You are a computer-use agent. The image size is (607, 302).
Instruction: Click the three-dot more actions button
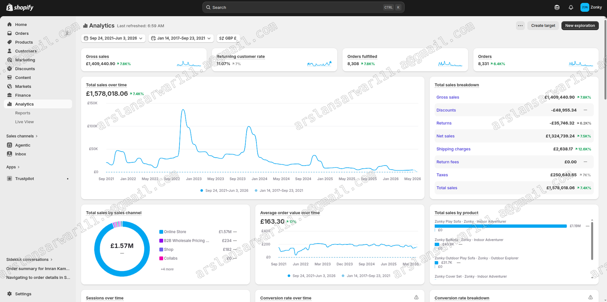[520, 26]
